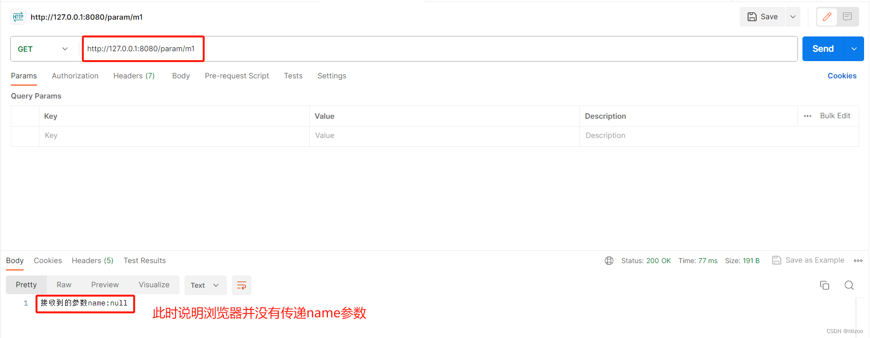Open the response Headers (5) tab
Image resolution: width=870 pixels, height=338 pixels.
(x=93, y=261)
